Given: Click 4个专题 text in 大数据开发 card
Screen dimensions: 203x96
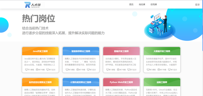Looking at the screenshot, I should [163, 70].
